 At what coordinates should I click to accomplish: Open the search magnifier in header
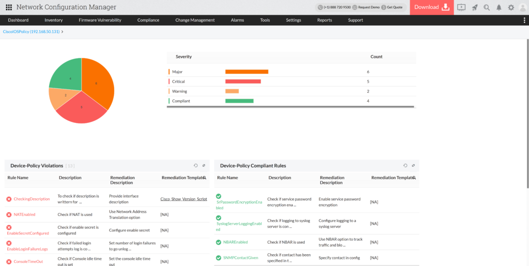(x=487, y=7)
